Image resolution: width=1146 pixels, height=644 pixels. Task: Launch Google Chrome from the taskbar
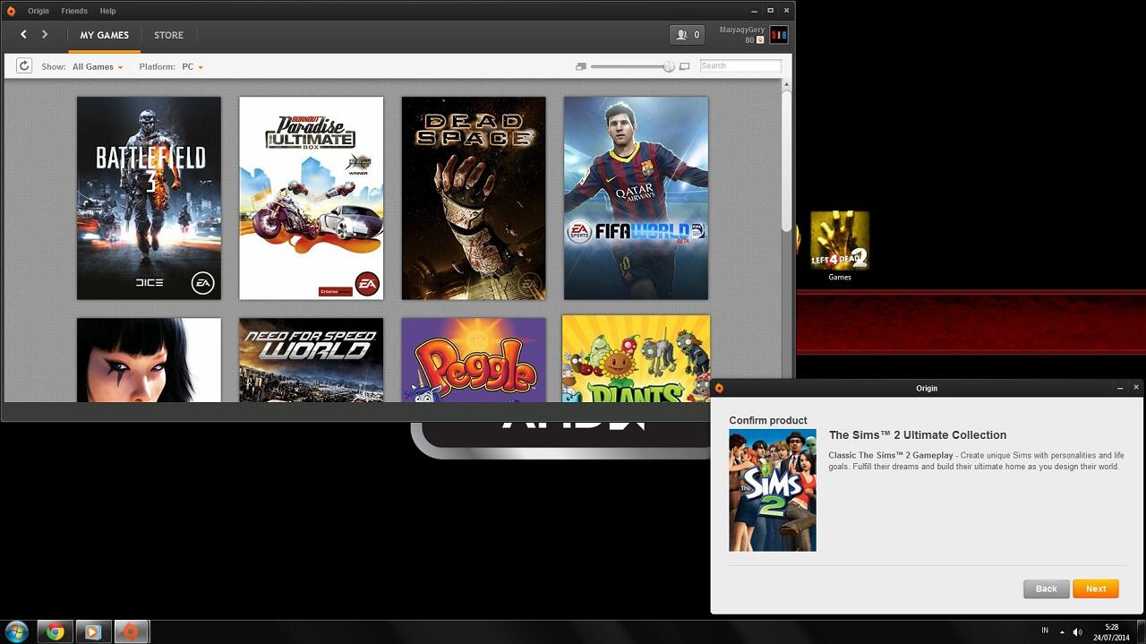coord(56,631)
